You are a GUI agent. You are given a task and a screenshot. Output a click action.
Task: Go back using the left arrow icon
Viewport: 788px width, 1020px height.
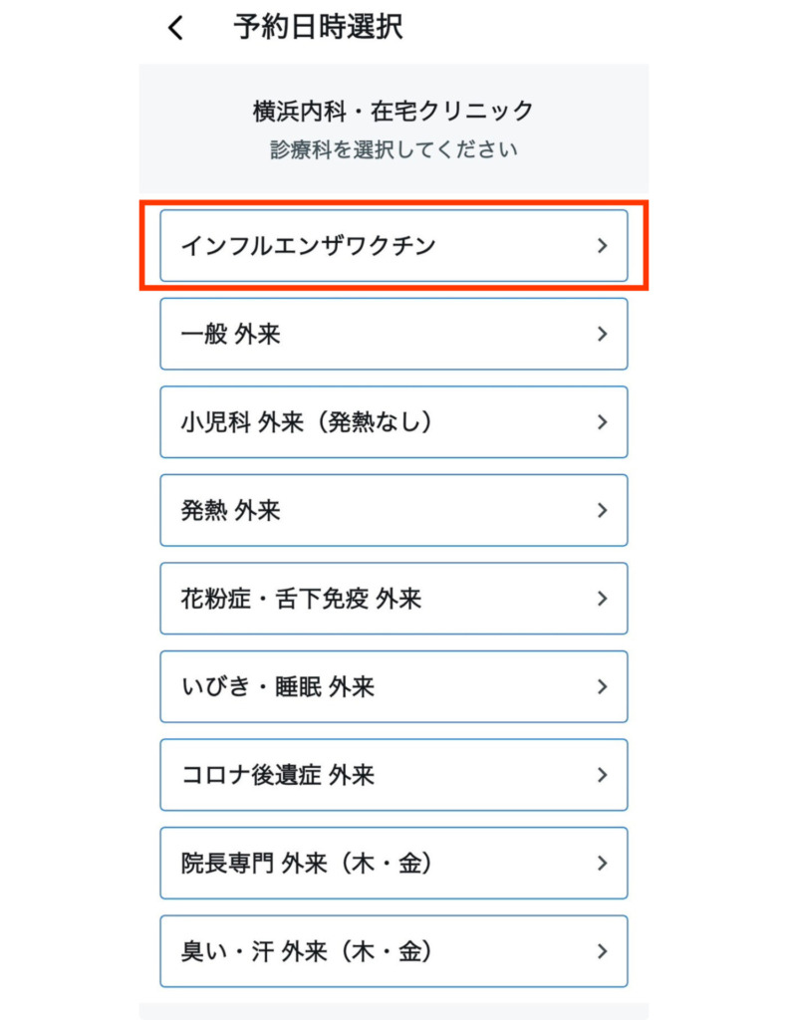pyautogui.click(x=176, y=28)
